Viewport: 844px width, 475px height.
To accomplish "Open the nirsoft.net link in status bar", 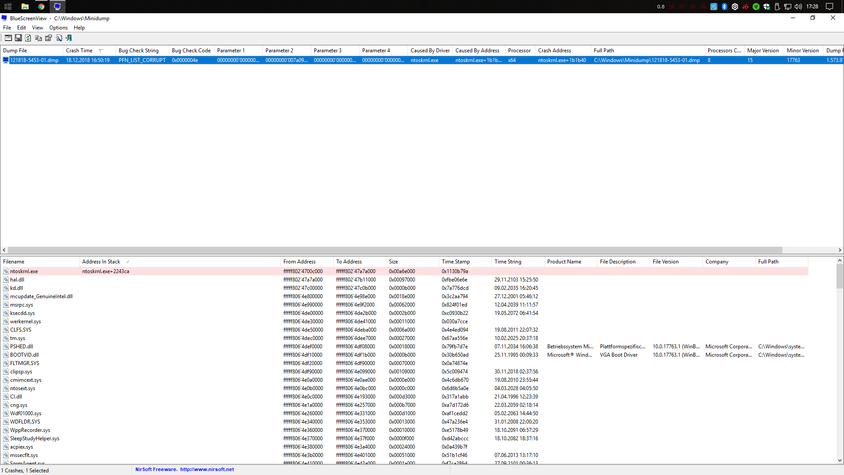I will [207, 469].
